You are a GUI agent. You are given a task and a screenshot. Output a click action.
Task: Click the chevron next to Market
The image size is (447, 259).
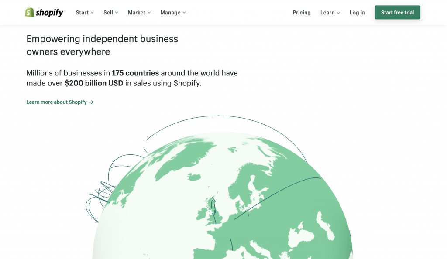tap(149, 13)
